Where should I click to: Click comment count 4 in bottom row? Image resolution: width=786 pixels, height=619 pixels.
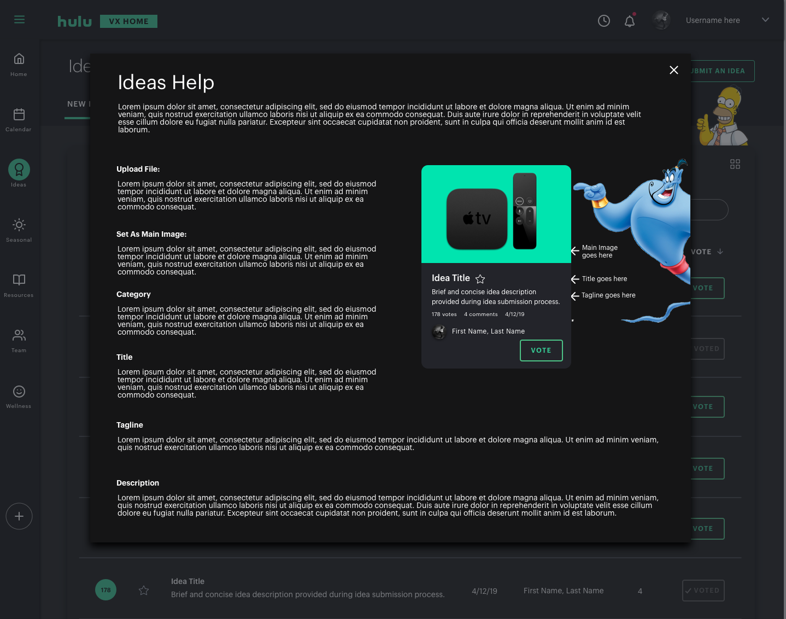640,591
